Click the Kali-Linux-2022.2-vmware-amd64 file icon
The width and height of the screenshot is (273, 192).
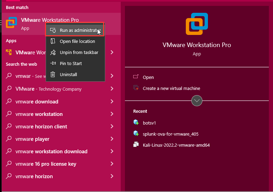136,144
